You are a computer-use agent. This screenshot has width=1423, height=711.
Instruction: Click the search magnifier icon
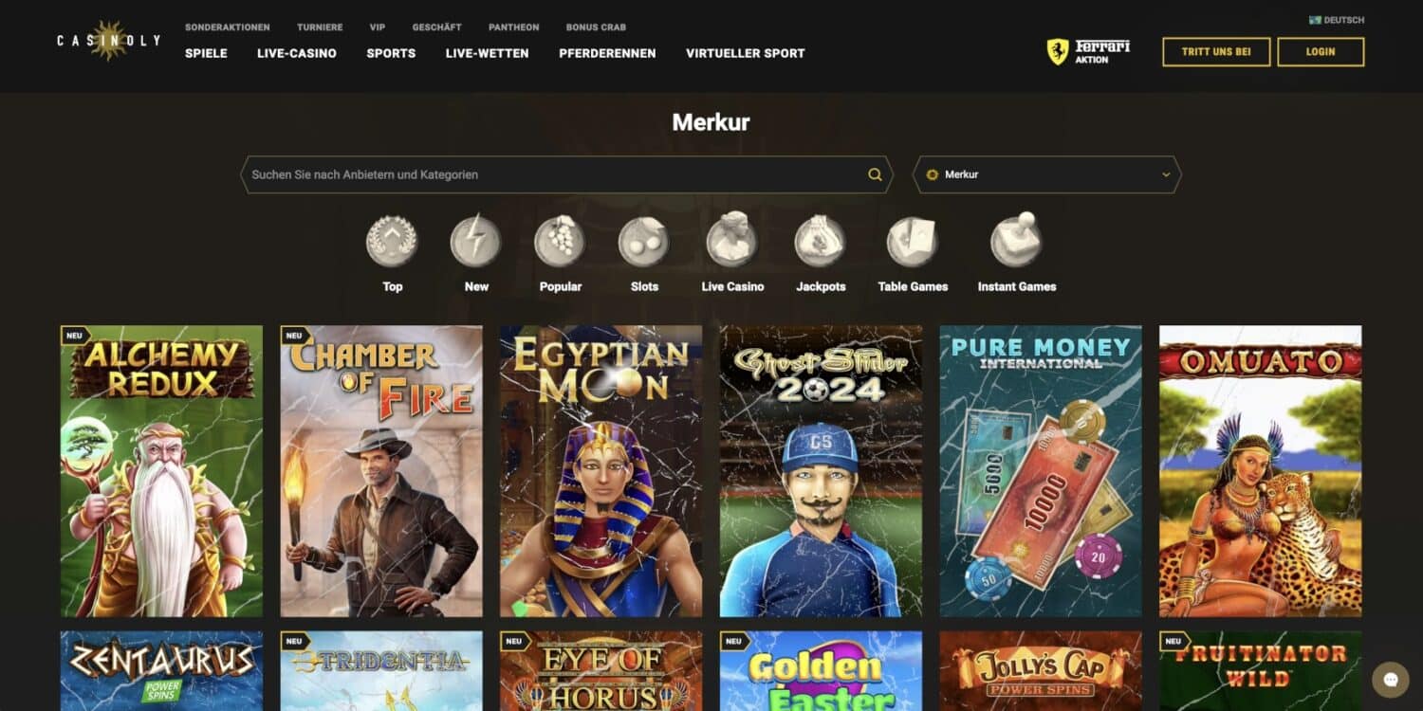(x=875, y=174)
